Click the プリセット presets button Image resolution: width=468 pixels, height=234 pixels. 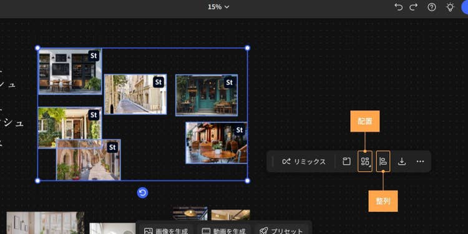click(x=281, y=231)
